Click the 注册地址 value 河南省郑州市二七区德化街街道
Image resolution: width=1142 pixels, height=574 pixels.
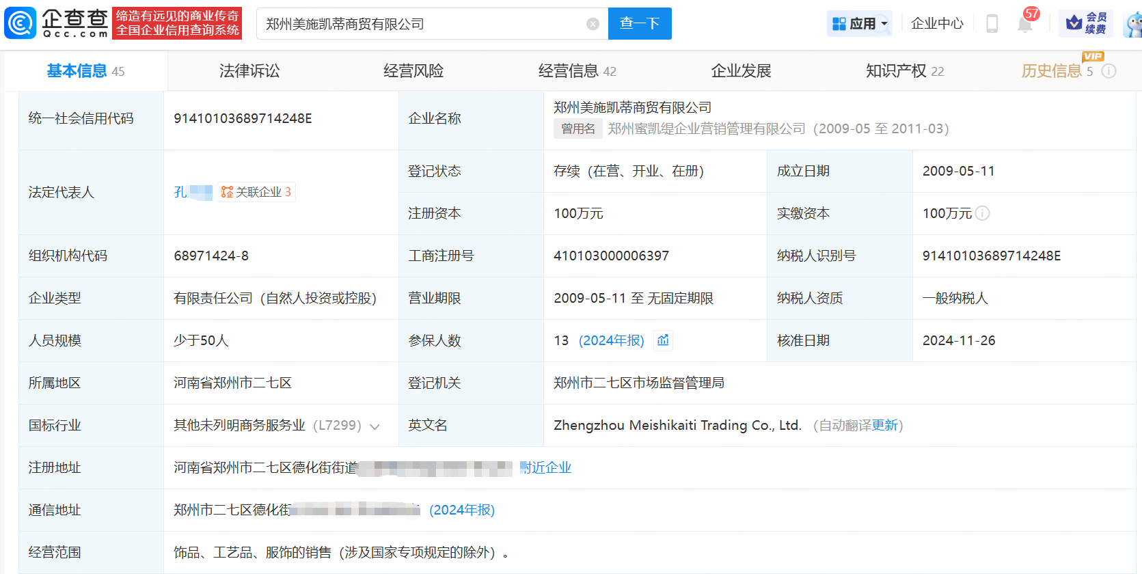[266, 467]
